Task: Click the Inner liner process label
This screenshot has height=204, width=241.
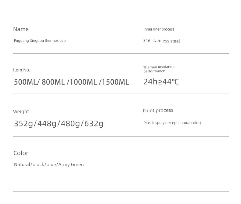Action: tap(159, 29)
